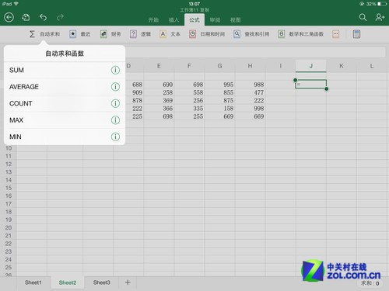This screenshot has height=291, width=389.
Task: Open the file save/sync icon
Action: click(x=26, y=17)
